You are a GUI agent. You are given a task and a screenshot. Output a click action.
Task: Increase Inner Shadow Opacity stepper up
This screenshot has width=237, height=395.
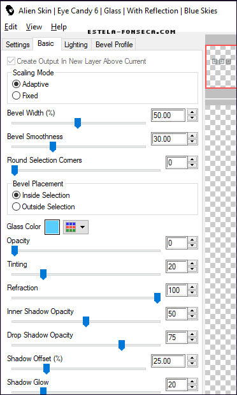[x=192, y=311]
